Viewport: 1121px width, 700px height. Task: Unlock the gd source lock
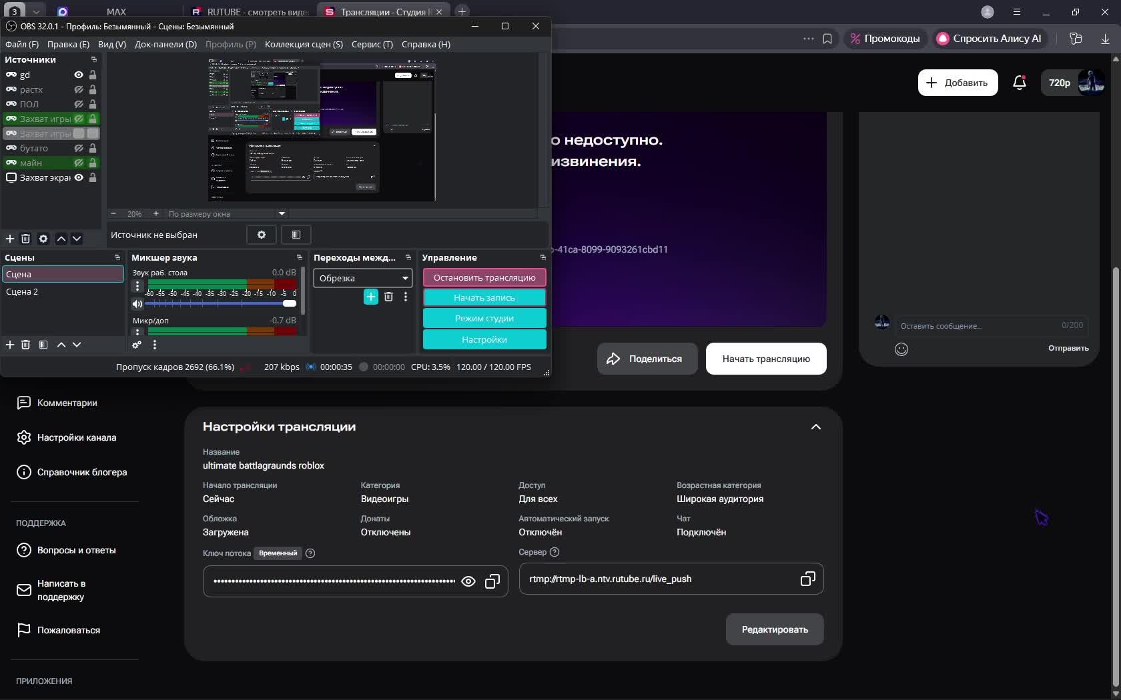(93, 75)
